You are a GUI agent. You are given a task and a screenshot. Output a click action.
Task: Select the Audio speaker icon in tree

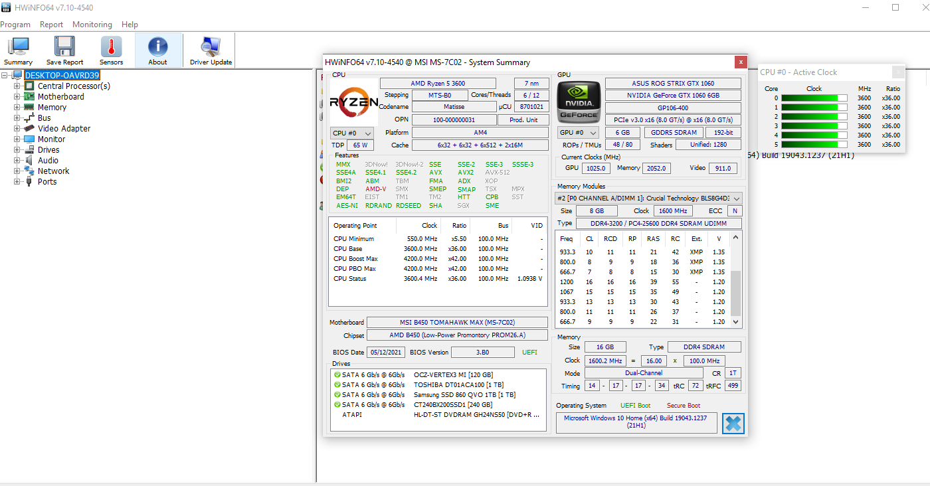(x=29, y=160)
